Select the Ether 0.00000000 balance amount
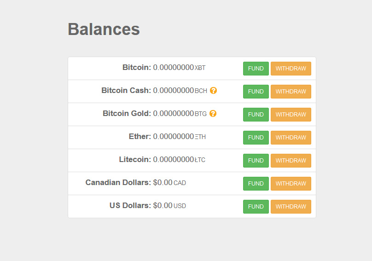Screen dimensions: 372x261 (x=174, y=137)
